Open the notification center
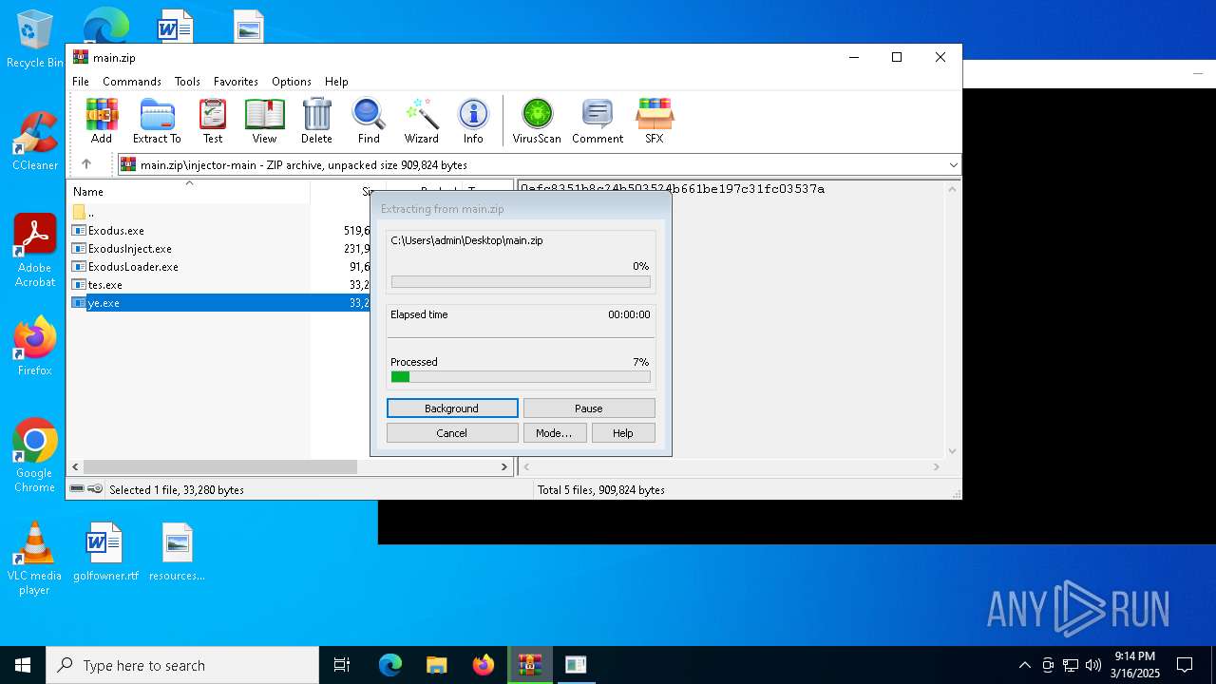The height and width of the screenshot is (684, 1216). point(1185,665)
